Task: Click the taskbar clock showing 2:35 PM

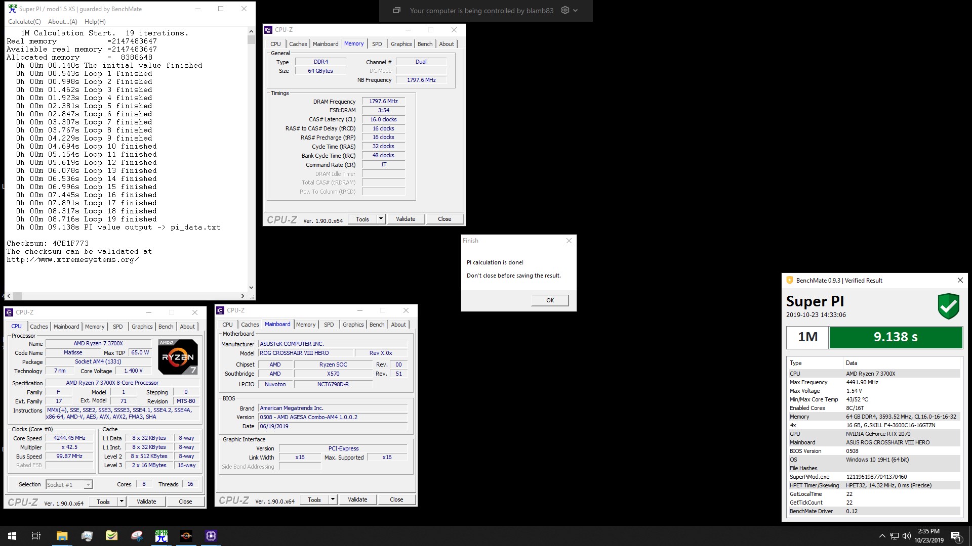Action: point(929,536)
